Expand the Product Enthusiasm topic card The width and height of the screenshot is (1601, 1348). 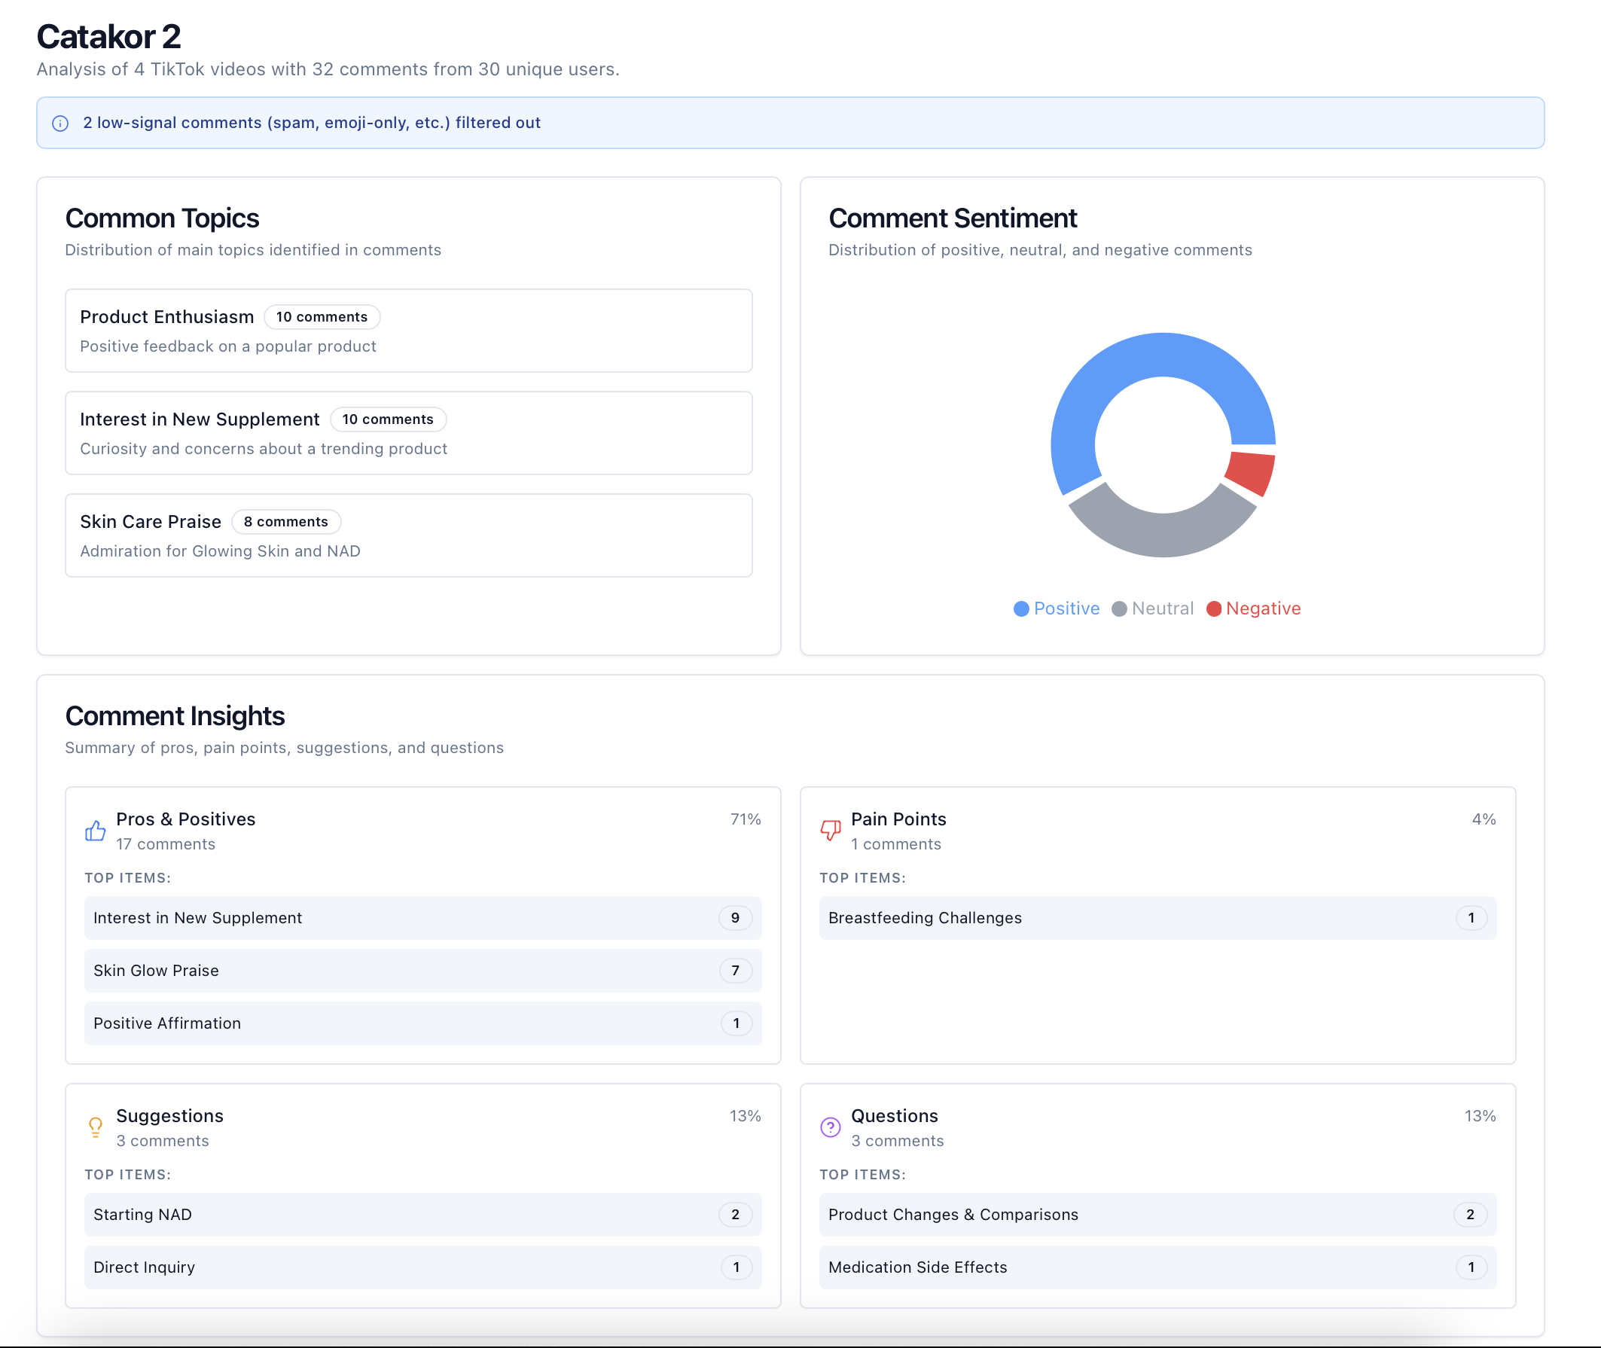[409, 330]
